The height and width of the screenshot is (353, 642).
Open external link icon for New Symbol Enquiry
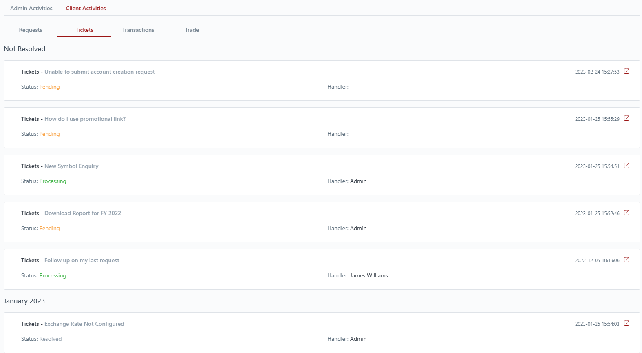click(x=627, y=166)
